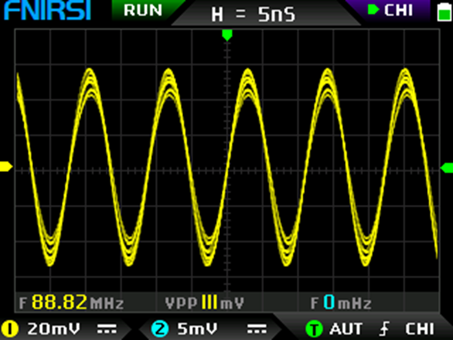The height and width of the screenshot is (340, 453).
Task: Toggle the RUN acquisition state
Action: coord(143,10)
